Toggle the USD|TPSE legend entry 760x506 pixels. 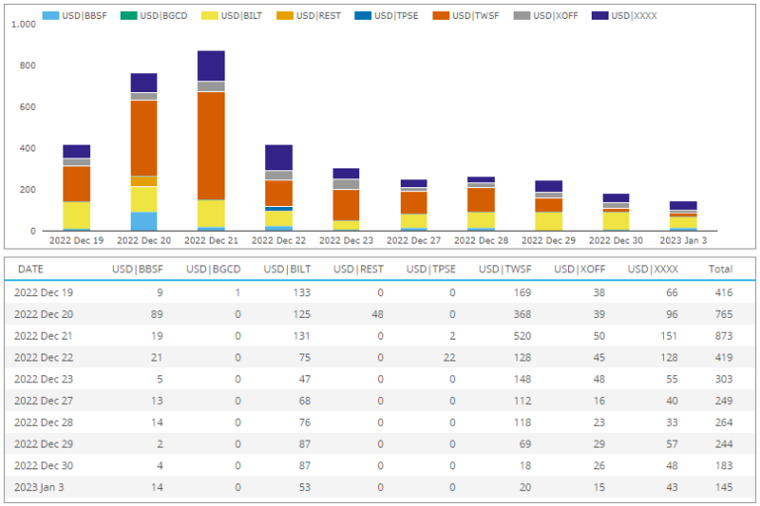[393, 16]
